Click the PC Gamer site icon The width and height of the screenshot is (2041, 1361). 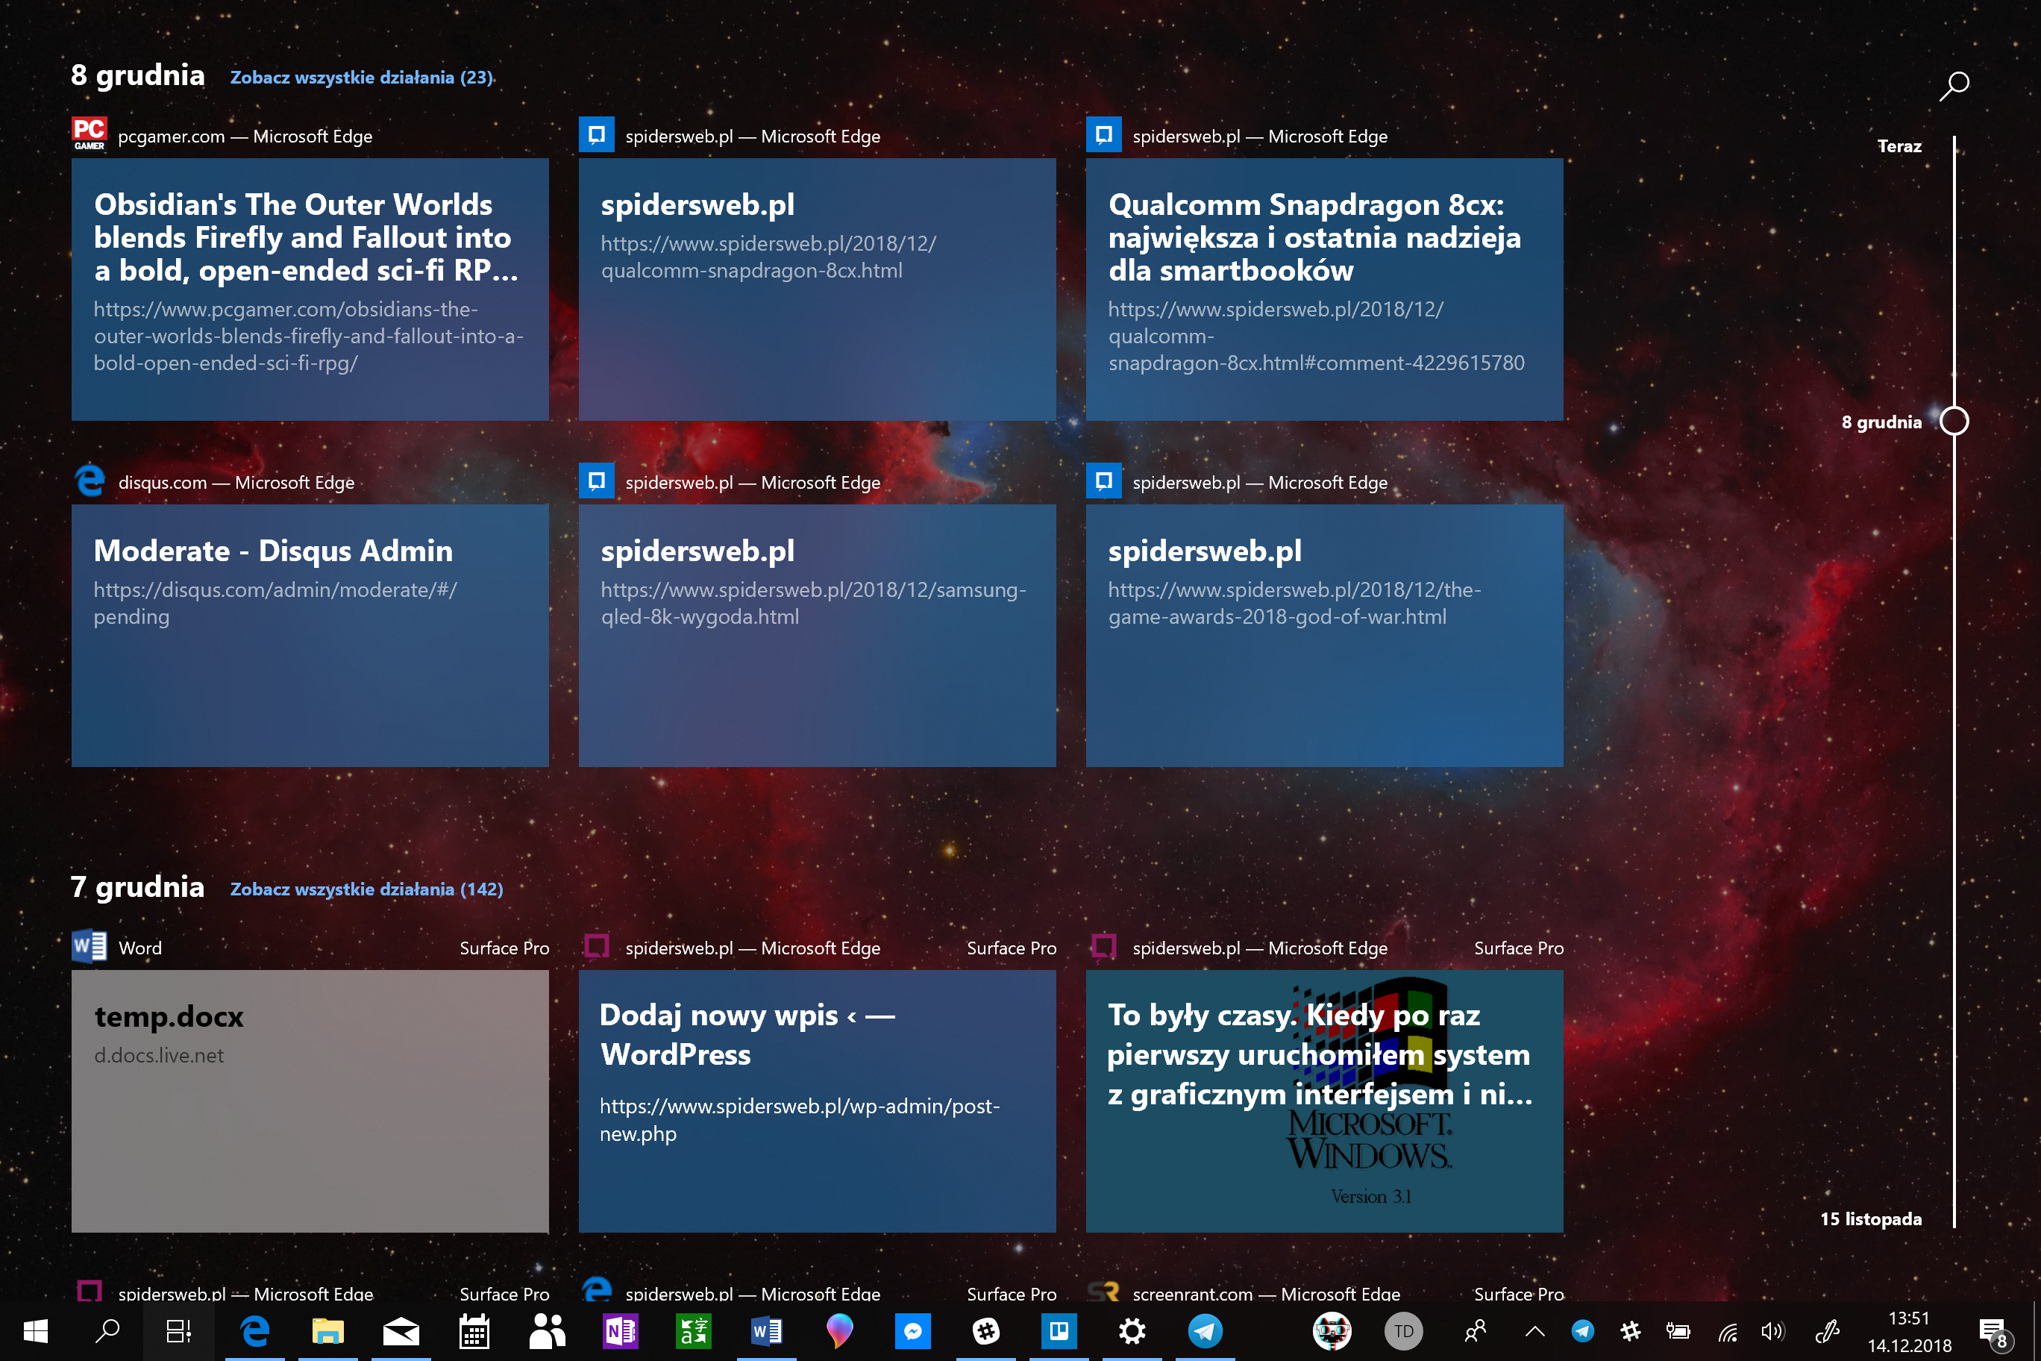point(90,134)
